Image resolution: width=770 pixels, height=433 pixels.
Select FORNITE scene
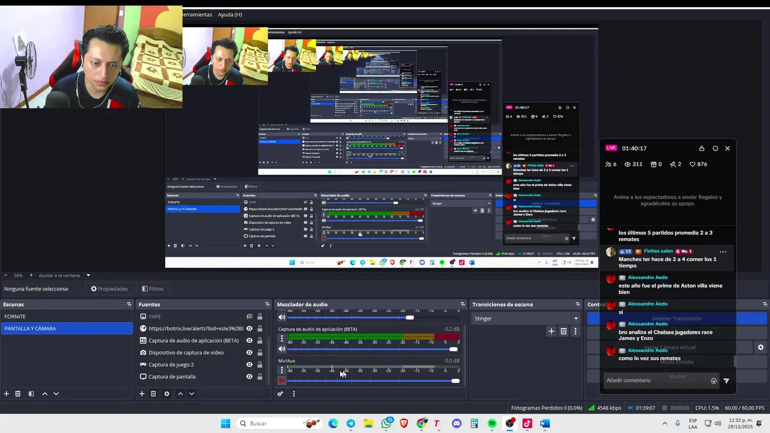67,316
